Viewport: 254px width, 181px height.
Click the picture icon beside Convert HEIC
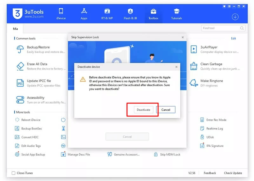(63, 137)
